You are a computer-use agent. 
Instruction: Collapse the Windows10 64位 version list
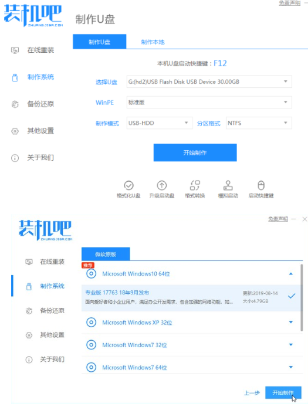tap(291, 274)
